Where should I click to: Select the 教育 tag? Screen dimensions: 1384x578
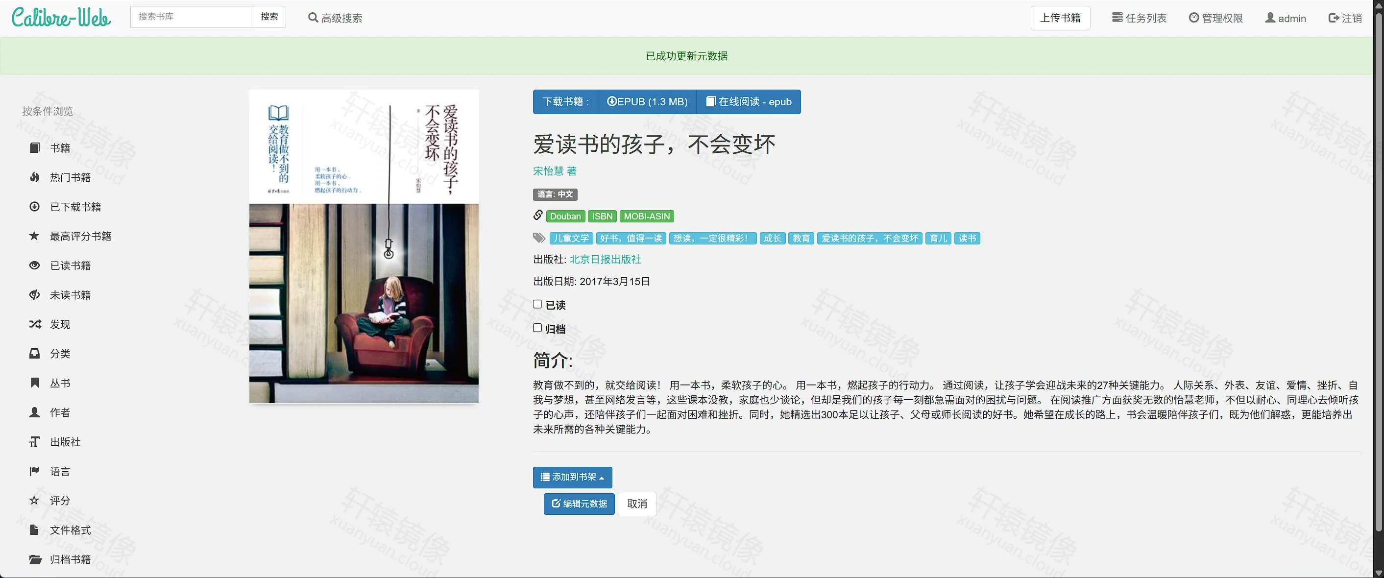point(801,238)
